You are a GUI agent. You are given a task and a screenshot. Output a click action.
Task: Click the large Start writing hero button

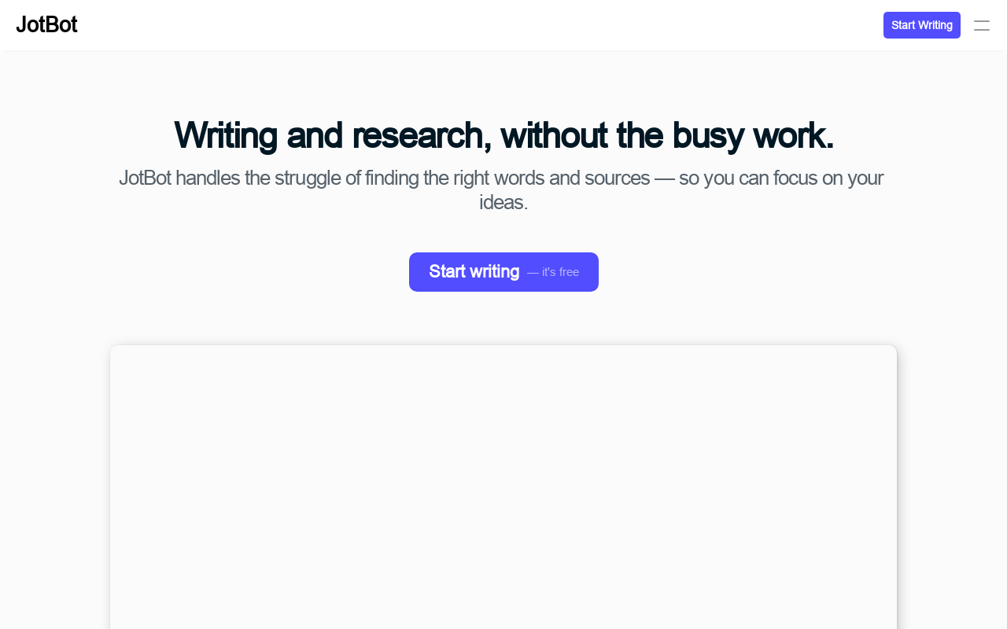pyautogui.click(x=503, y=272)
